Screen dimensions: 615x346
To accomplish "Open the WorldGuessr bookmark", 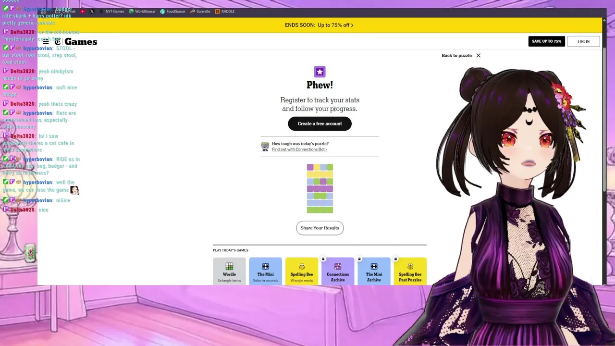I will coord(142,12).
